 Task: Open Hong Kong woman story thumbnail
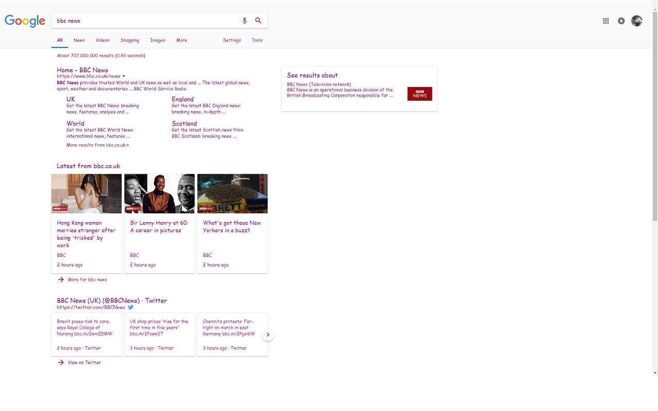[86, 194]
